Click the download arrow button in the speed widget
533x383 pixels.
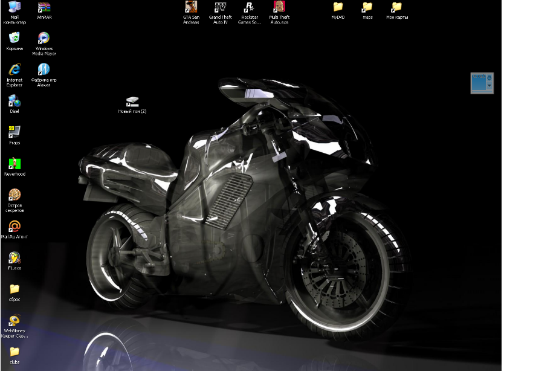click(490, 77)
